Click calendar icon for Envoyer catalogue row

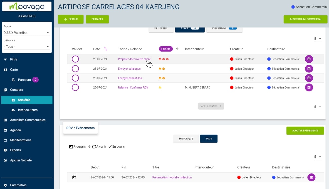tap(309, 69)
